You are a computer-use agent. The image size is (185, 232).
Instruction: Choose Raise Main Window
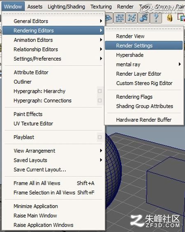pyautogui.click(x=35, y=216)
